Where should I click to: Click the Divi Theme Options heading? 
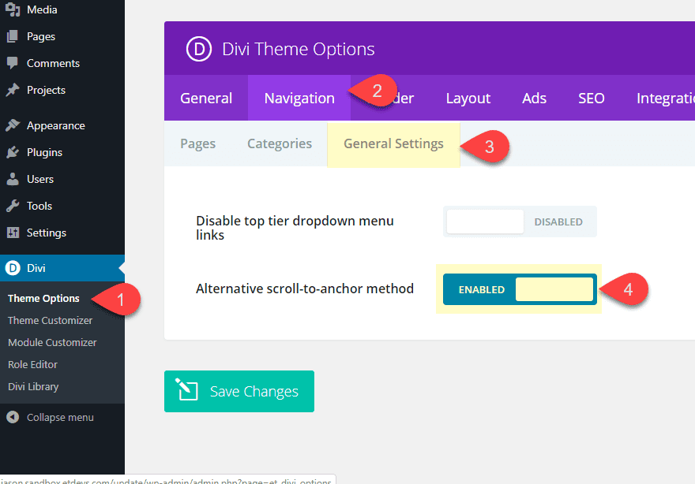299,49
